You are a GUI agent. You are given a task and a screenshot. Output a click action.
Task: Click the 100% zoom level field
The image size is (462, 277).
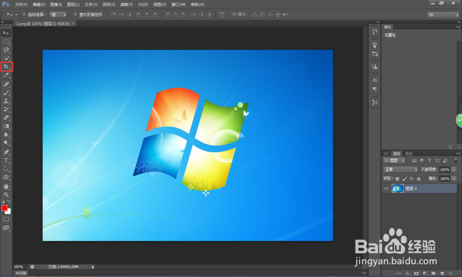18,267
